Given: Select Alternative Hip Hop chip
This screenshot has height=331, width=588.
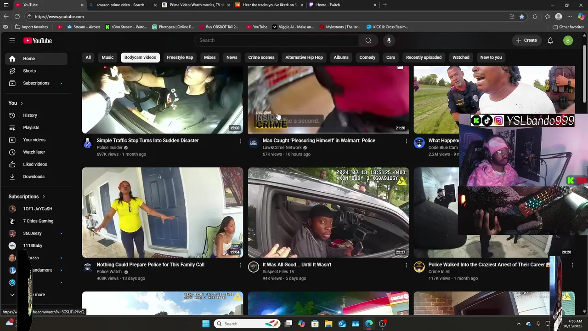Looking at the screenshot, I should click(304, 57).
